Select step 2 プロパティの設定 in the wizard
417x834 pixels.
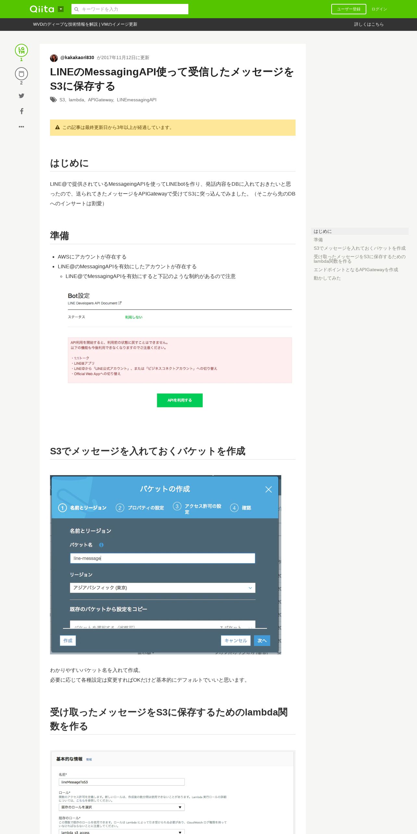(140, 508)
